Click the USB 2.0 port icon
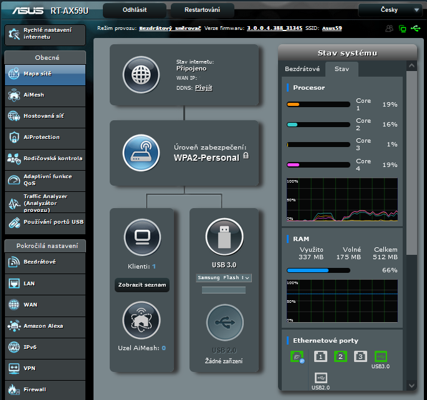 224,322
